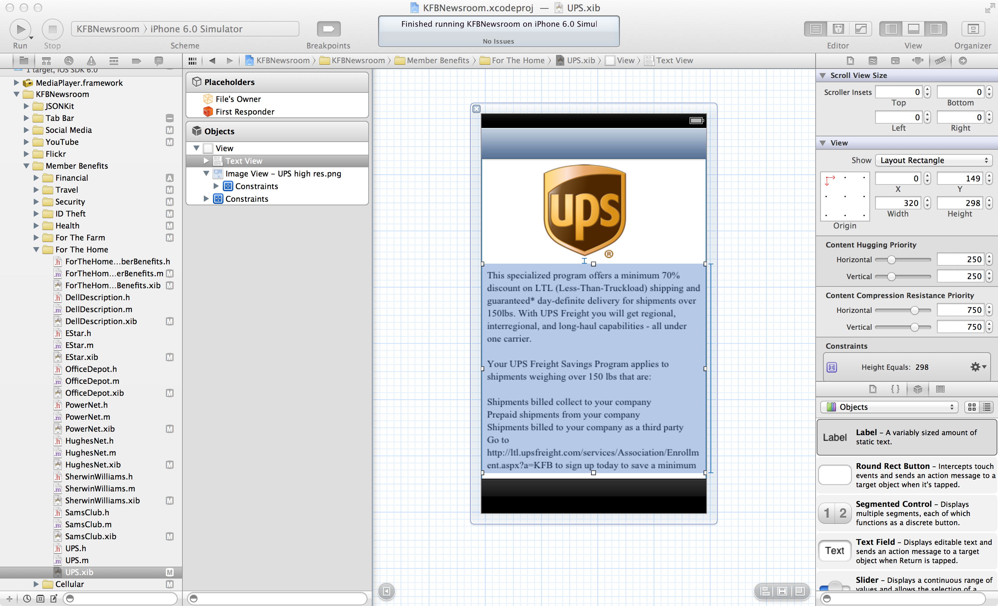The height and width of the screenshot is (606, 998).
Task: Go back in the jump bar history
Action: tap(212, 61)
